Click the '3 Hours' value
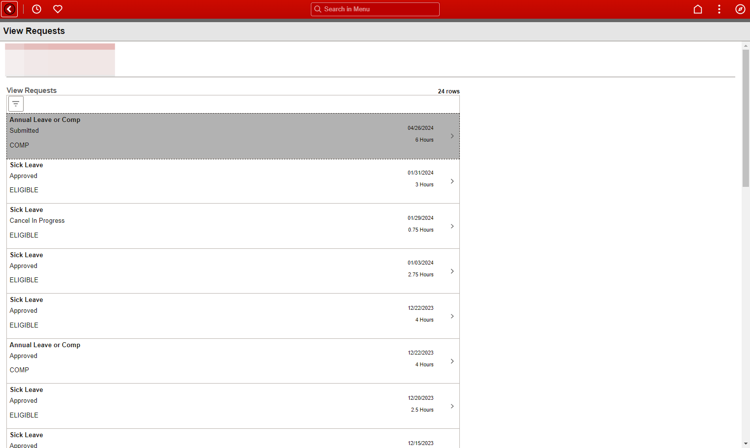Viewport: 750px width, 448px height. point(424,184)
